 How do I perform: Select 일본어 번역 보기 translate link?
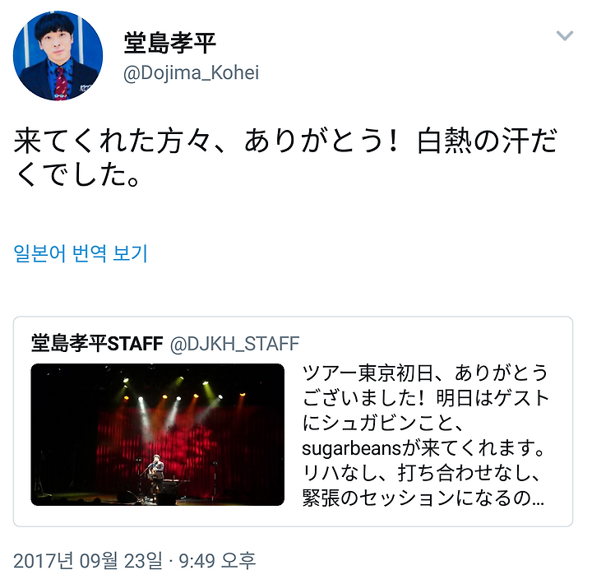(x=80, y=253)
